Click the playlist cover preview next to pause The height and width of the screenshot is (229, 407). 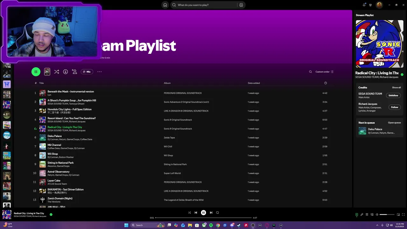click(47, 72)
